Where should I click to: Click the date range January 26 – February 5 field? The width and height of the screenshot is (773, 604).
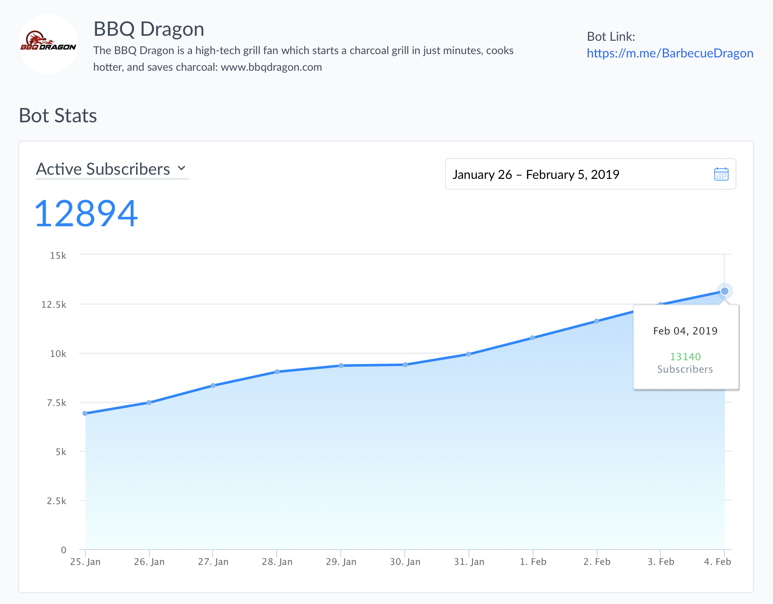pyautogui.click(x=590, y=174)
